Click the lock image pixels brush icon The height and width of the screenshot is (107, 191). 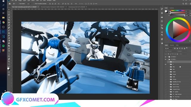[x=171, y=54]
